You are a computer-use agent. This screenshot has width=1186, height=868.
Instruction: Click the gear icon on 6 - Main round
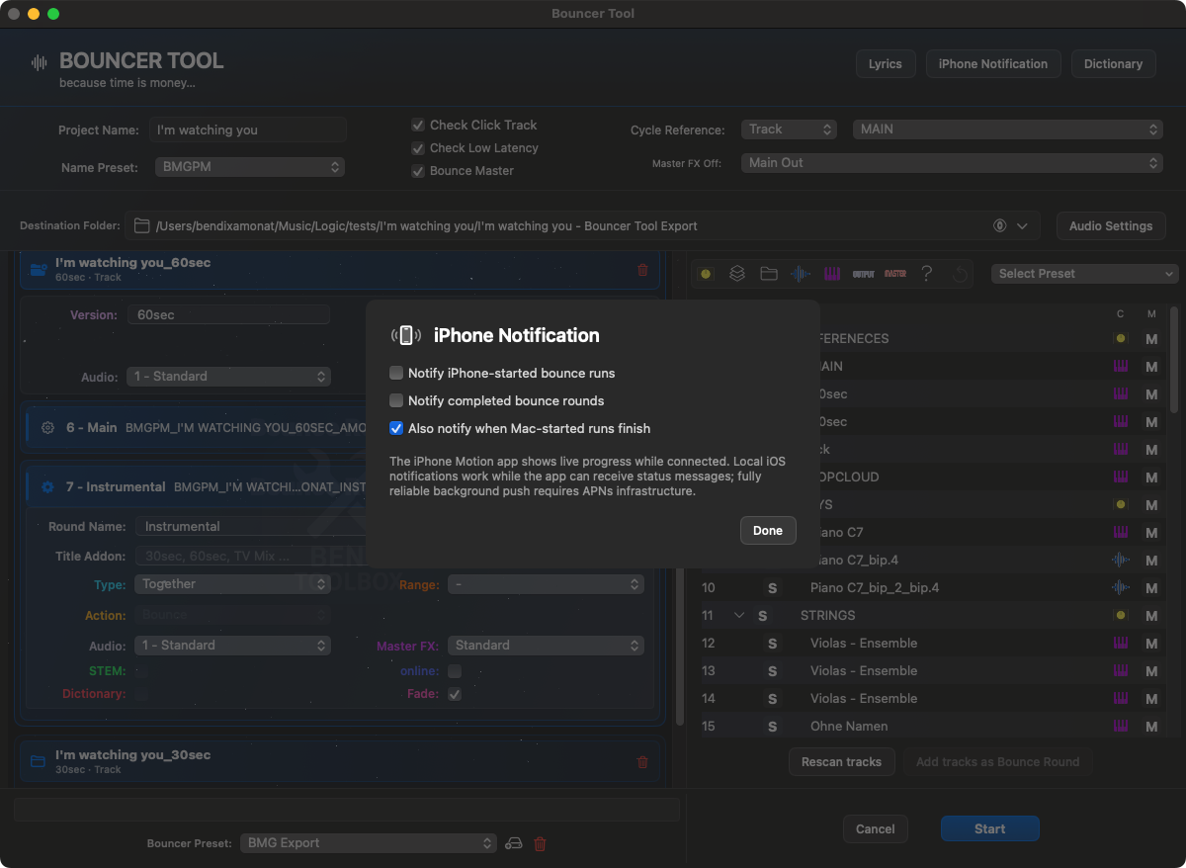(47, 428)
